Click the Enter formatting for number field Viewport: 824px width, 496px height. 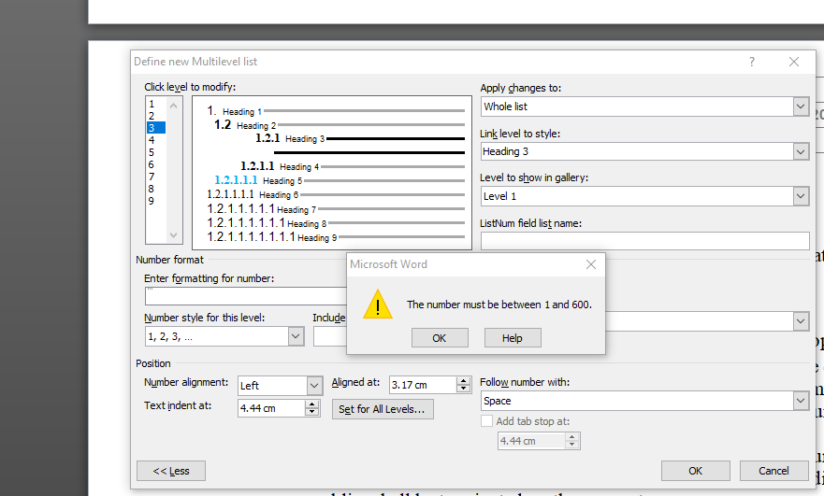pos(245,296)
